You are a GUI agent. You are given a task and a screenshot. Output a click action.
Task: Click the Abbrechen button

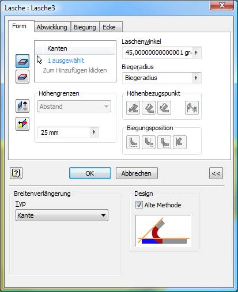[137, 173]
